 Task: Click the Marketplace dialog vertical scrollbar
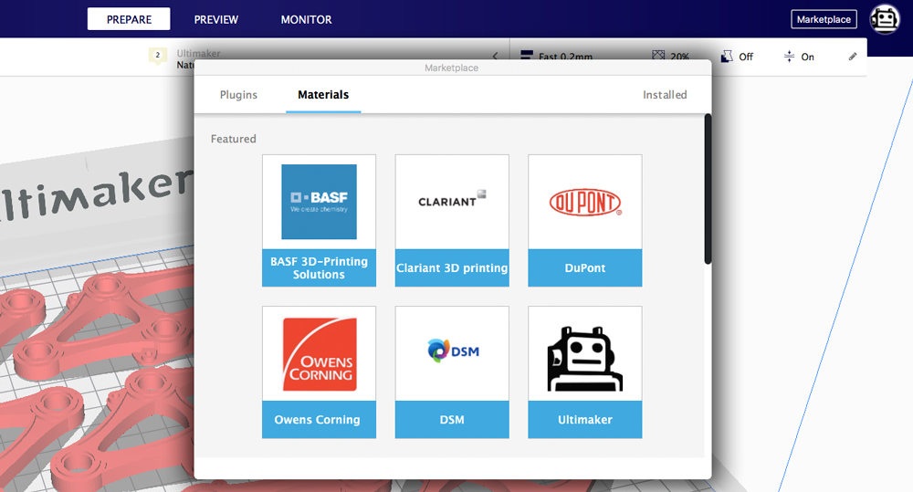pos(708,189)
